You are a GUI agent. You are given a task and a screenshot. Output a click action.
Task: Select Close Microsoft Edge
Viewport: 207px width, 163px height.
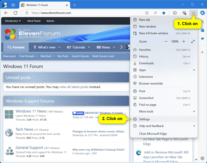[x=164, y=134]
